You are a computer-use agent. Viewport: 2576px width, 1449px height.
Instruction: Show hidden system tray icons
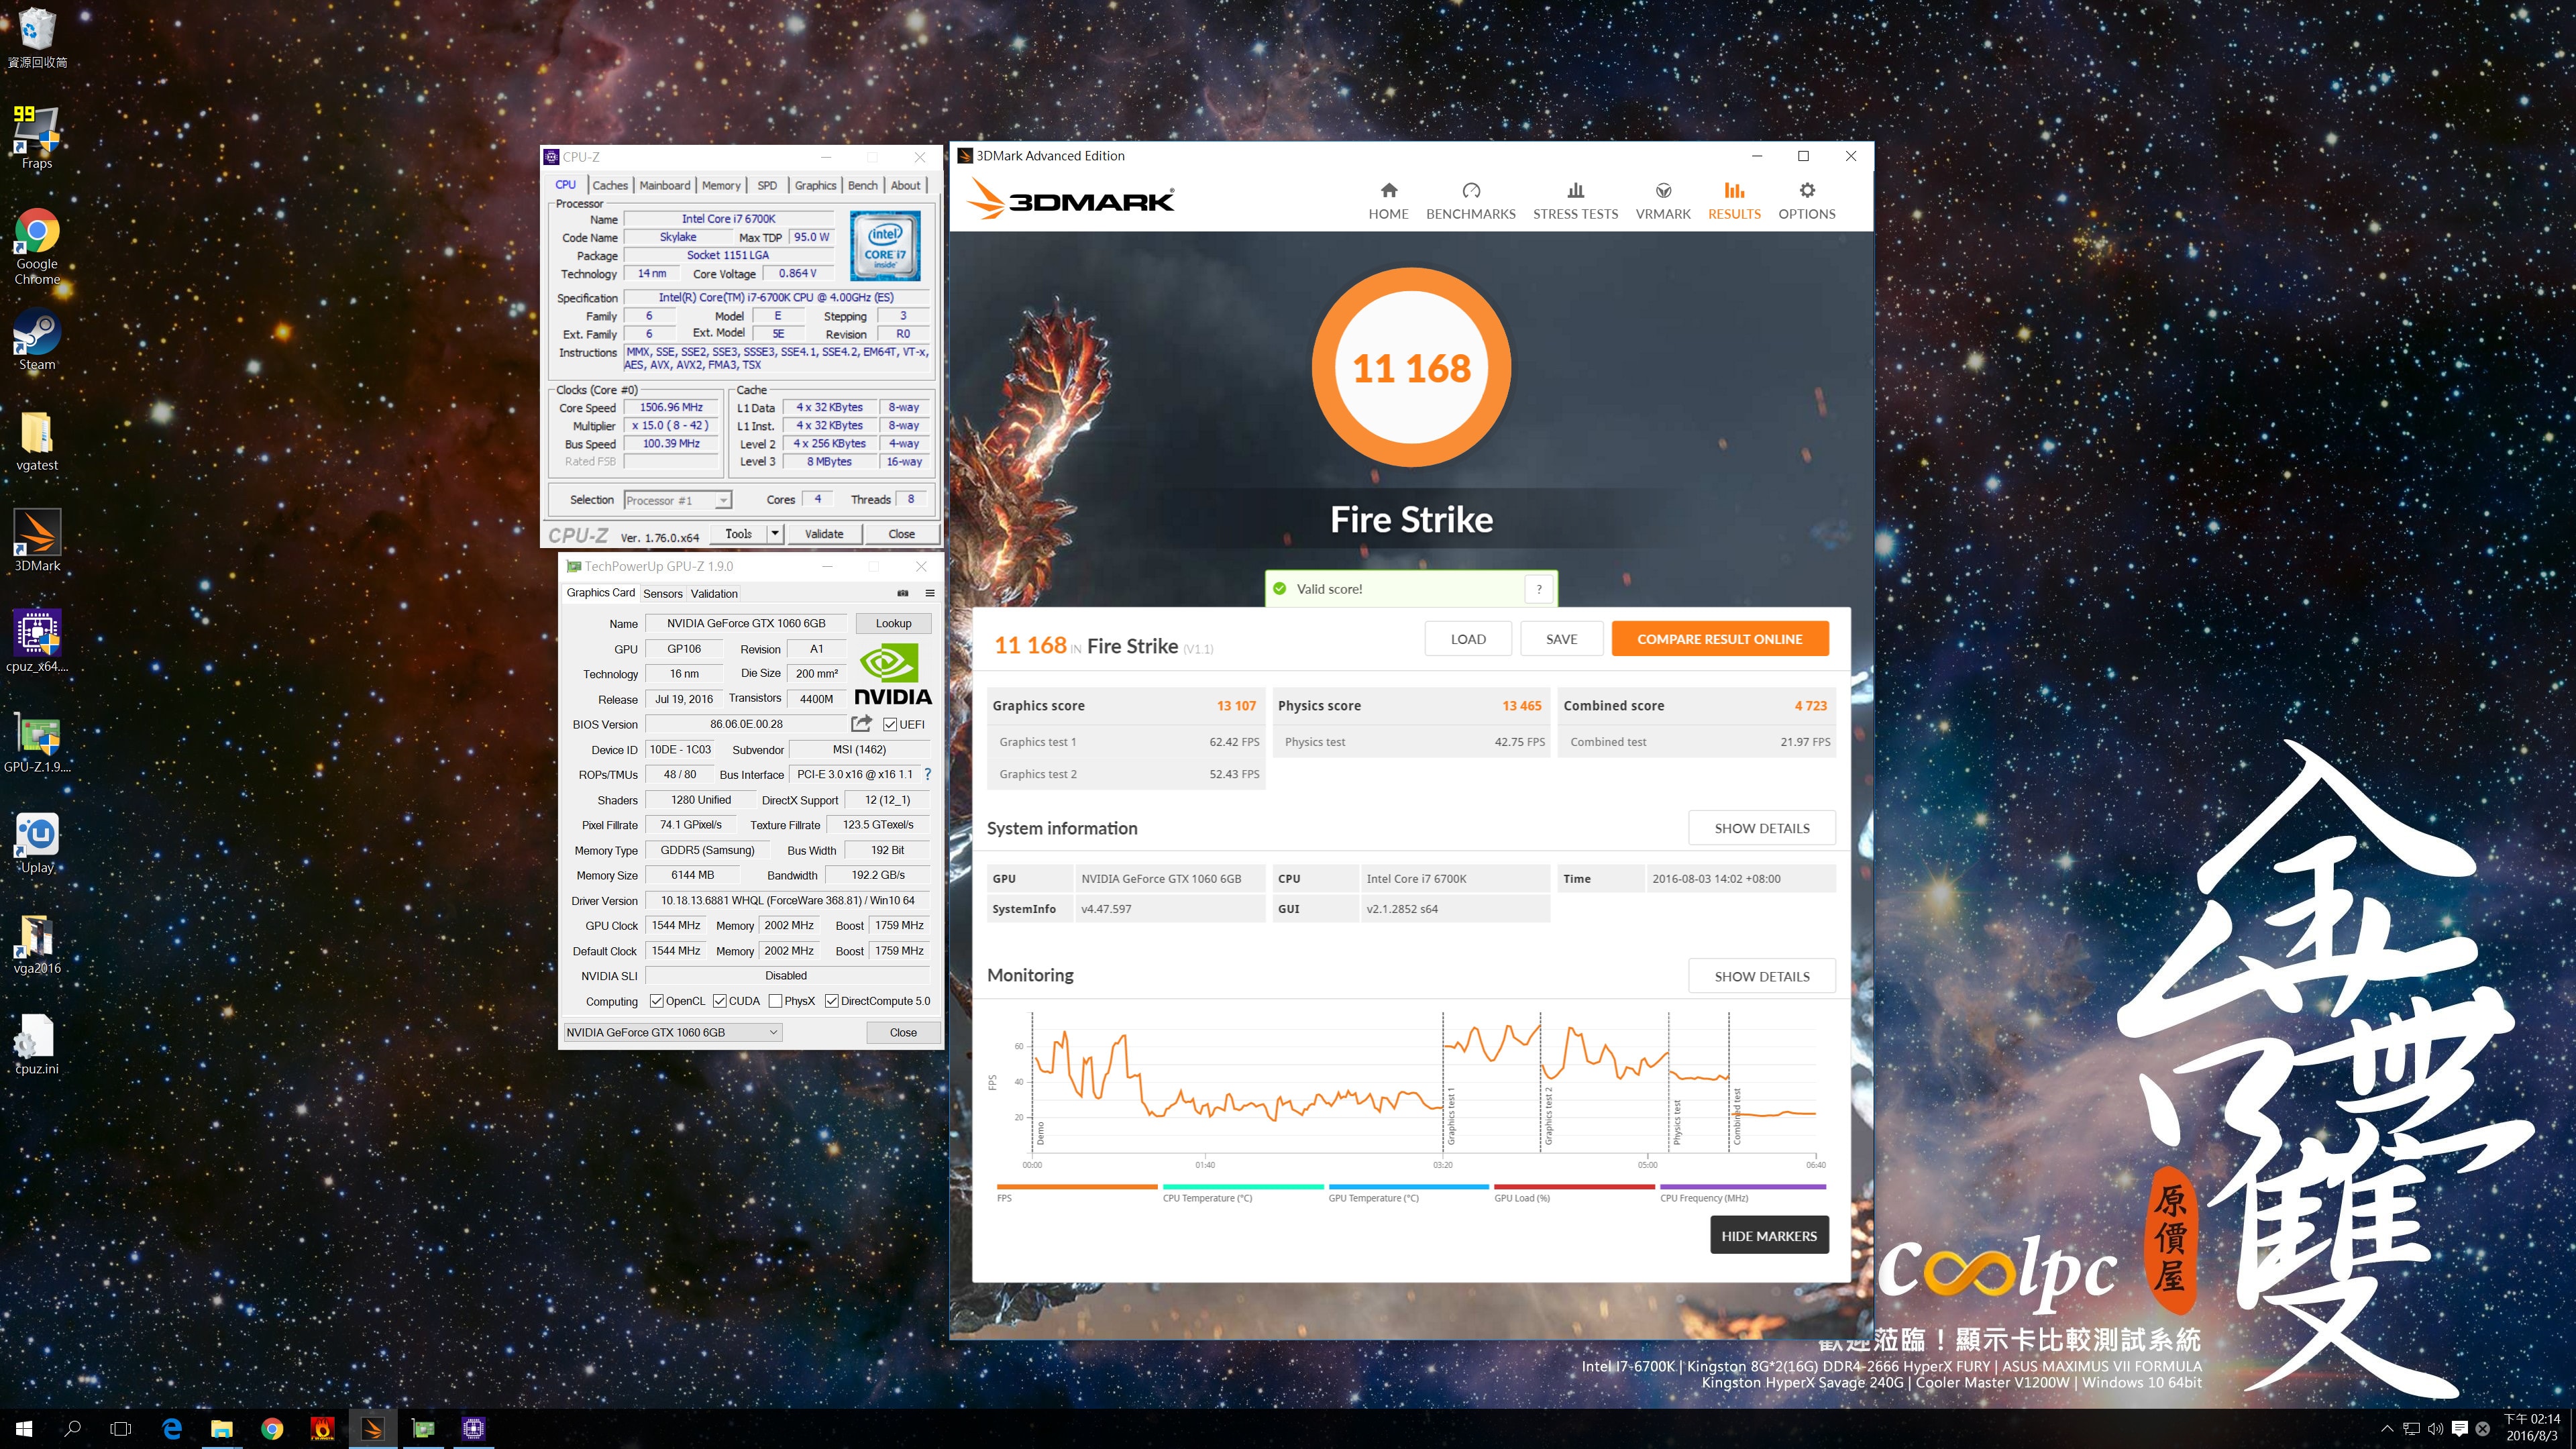click(x=2387, y=1429)
